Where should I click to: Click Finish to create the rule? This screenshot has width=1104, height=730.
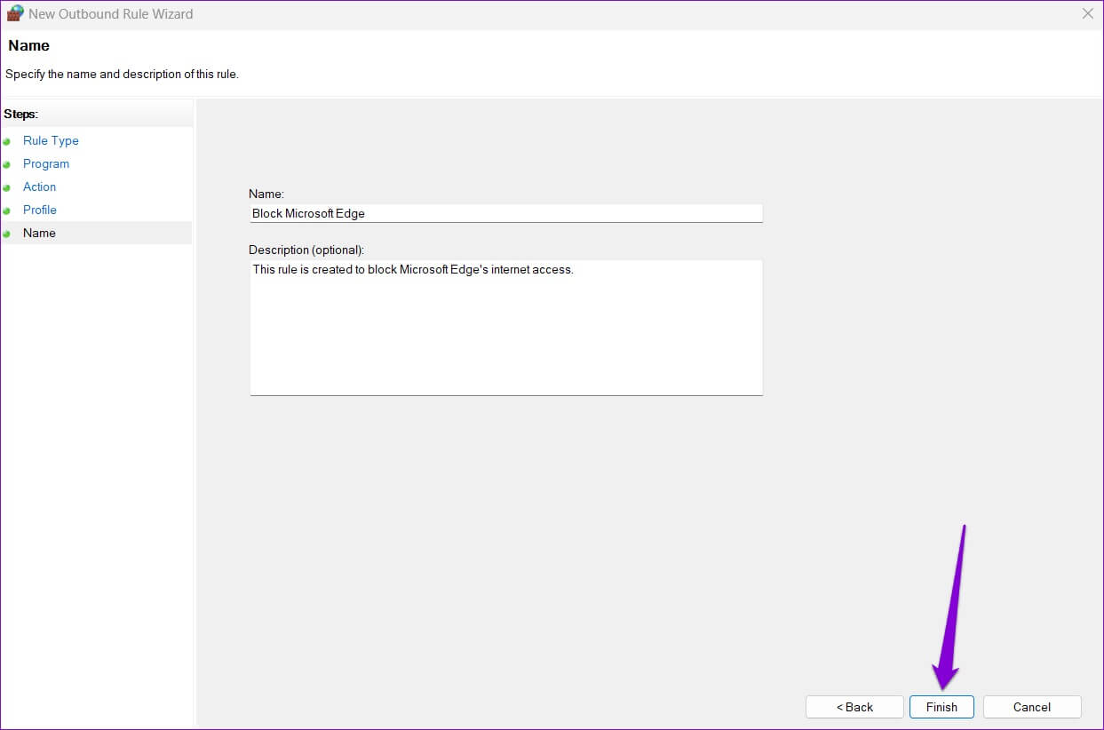(941, 707)
